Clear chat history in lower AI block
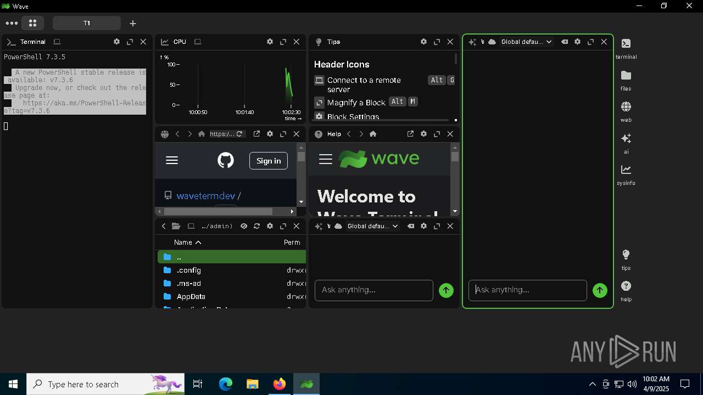 [410, 226]
